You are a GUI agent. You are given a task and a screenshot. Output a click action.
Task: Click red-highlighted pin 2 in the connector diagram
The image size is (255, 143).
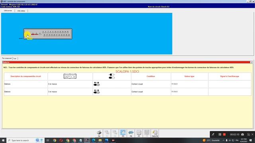[x=33, y=34]
